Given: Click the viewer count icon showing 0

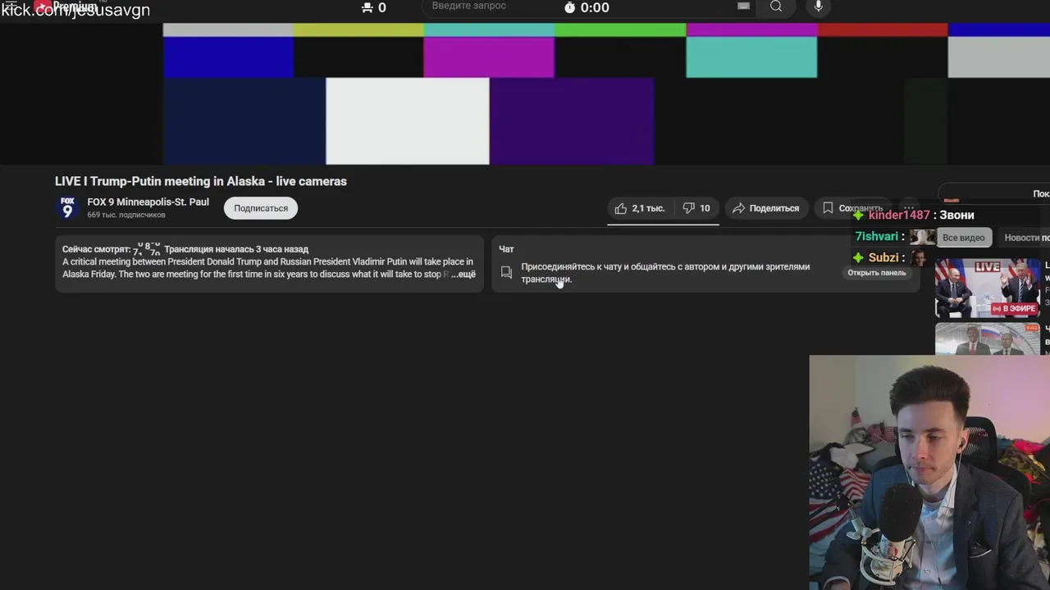Looking at the screenshot, I should pyautogui.click(x=367, y=7).
